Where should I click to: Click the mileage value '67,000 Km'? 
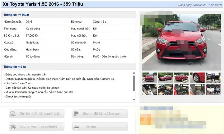(32, 36)
